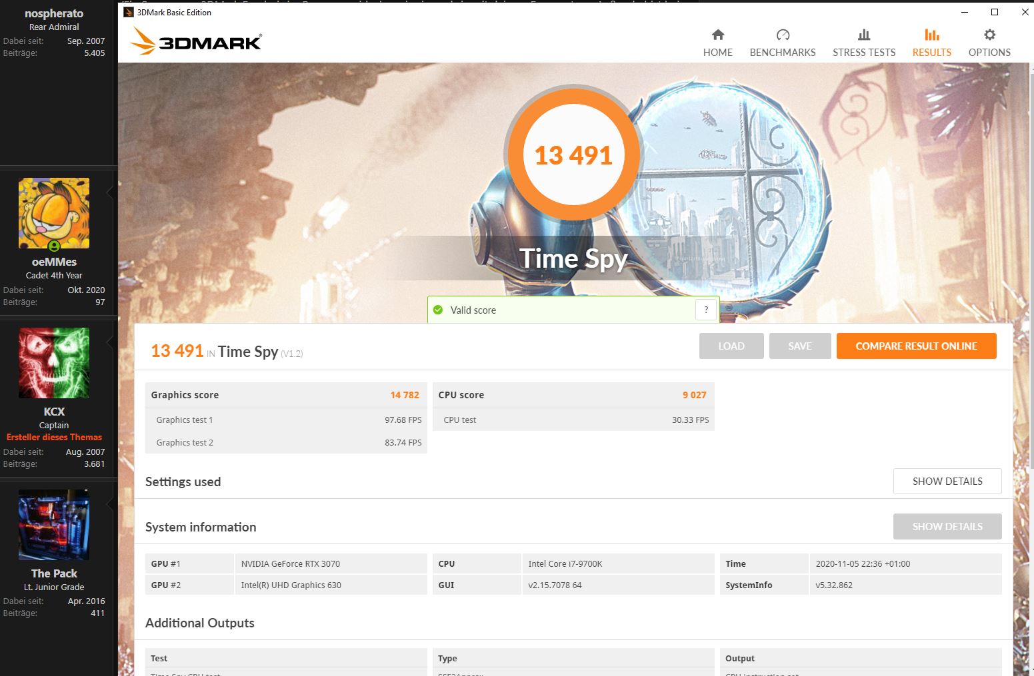The height and width of the screenshot is (676, 1034).
Task: Click SystemInfo version v5.32.862
Action: pyautogui.click(x=905, y=585)
